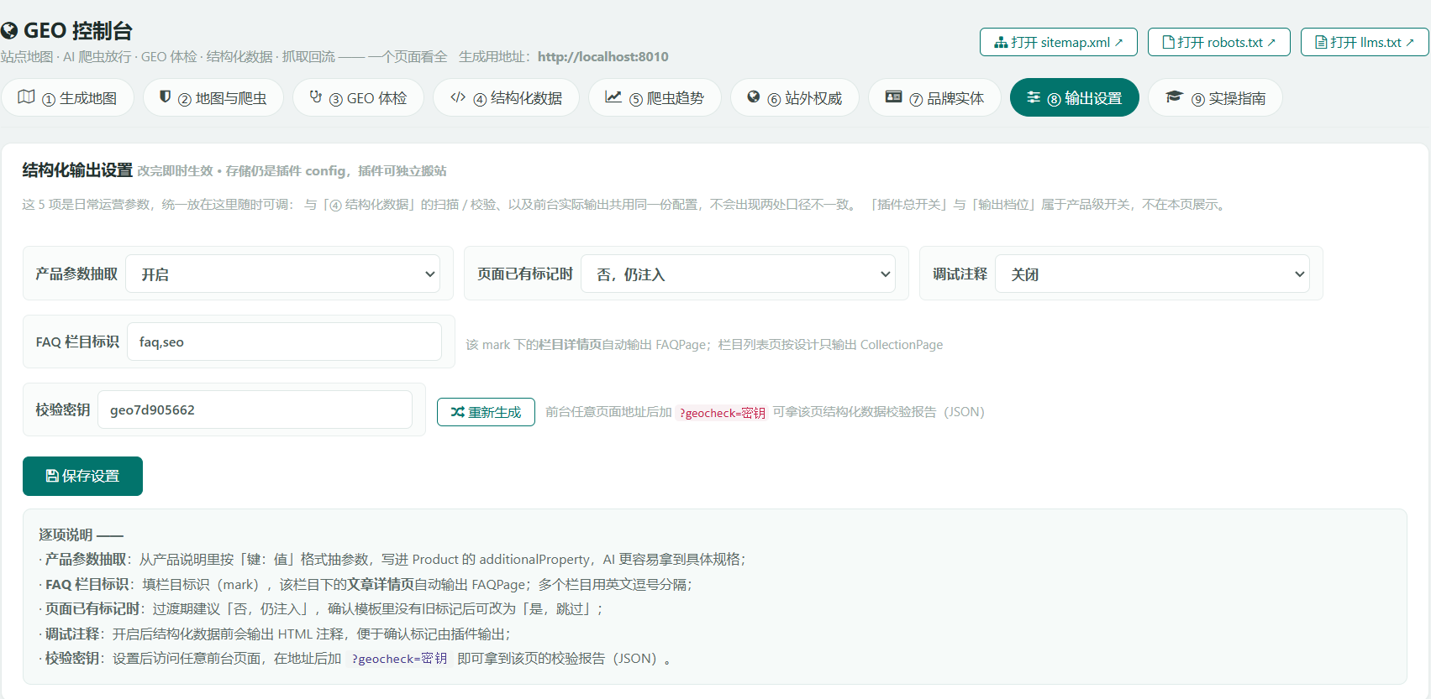Click the http://localhost:8010 address text

pyautogui.click(x=603, y=56)
